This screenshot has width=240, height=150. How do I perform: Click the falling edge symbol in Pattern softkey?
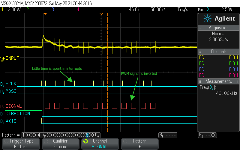pos(139,146)
